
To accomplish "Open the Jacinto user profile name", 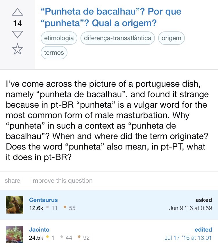I will (39, 230).
